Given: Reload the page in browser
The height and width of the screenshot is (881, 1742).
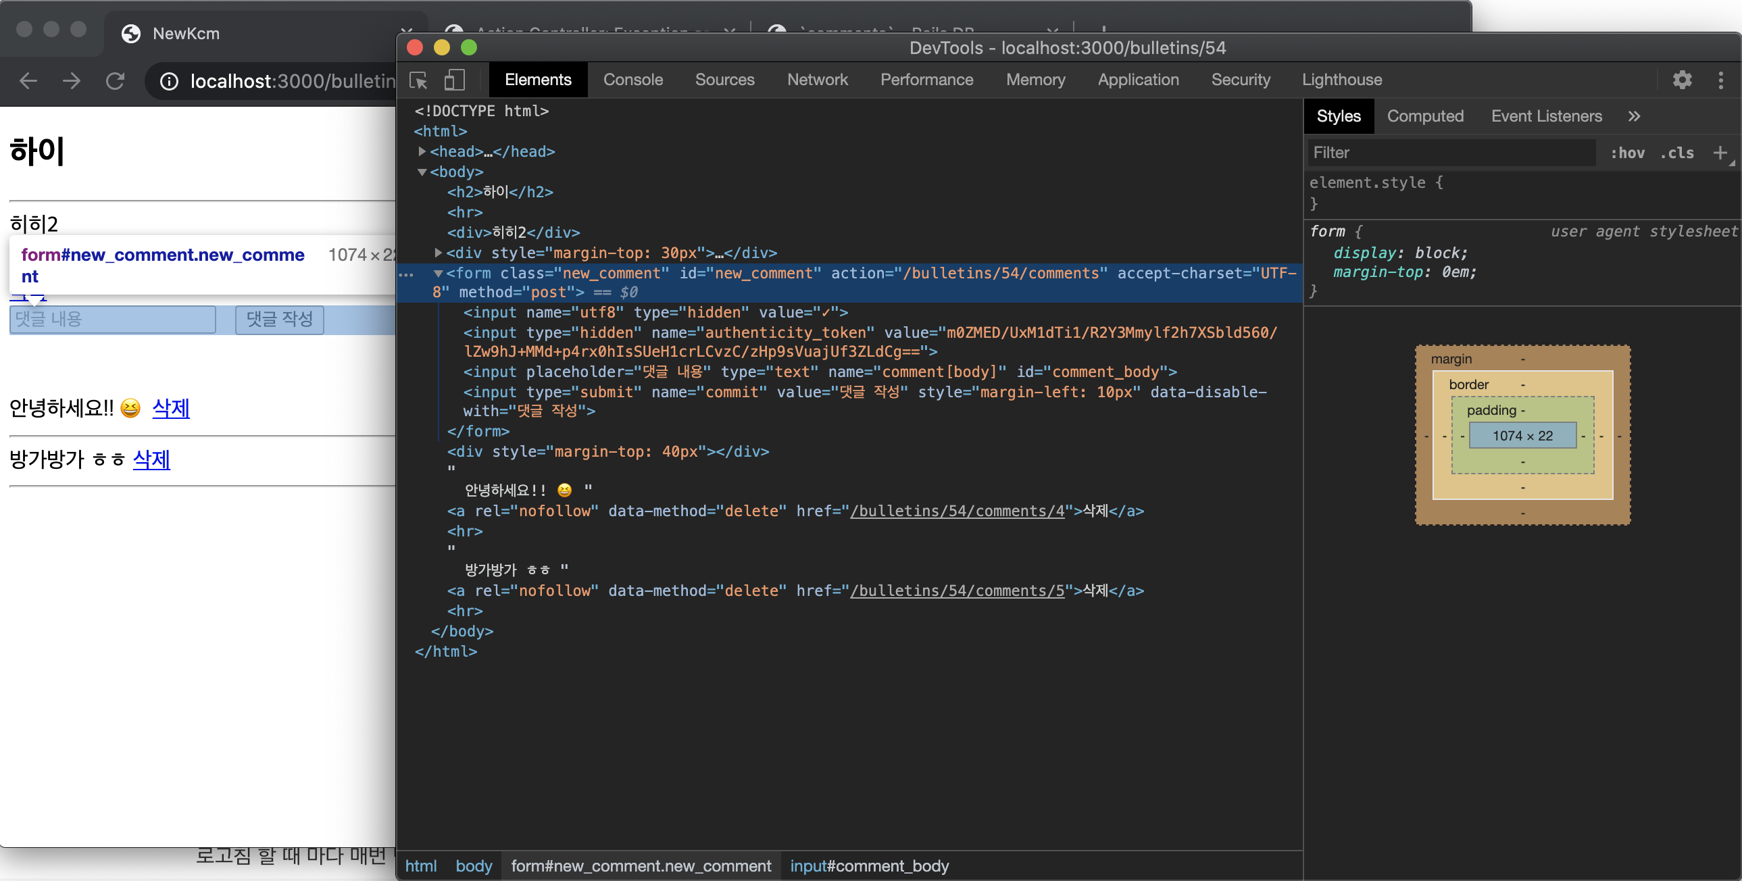Looking at the screenshot, I should pos(115,81).
